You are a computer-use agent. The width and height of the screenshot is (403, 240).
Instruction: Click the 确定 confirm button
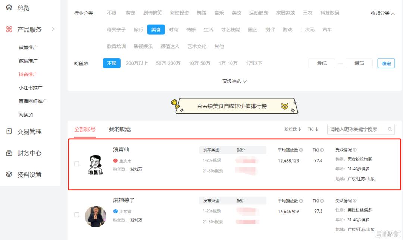click(386, 63)
